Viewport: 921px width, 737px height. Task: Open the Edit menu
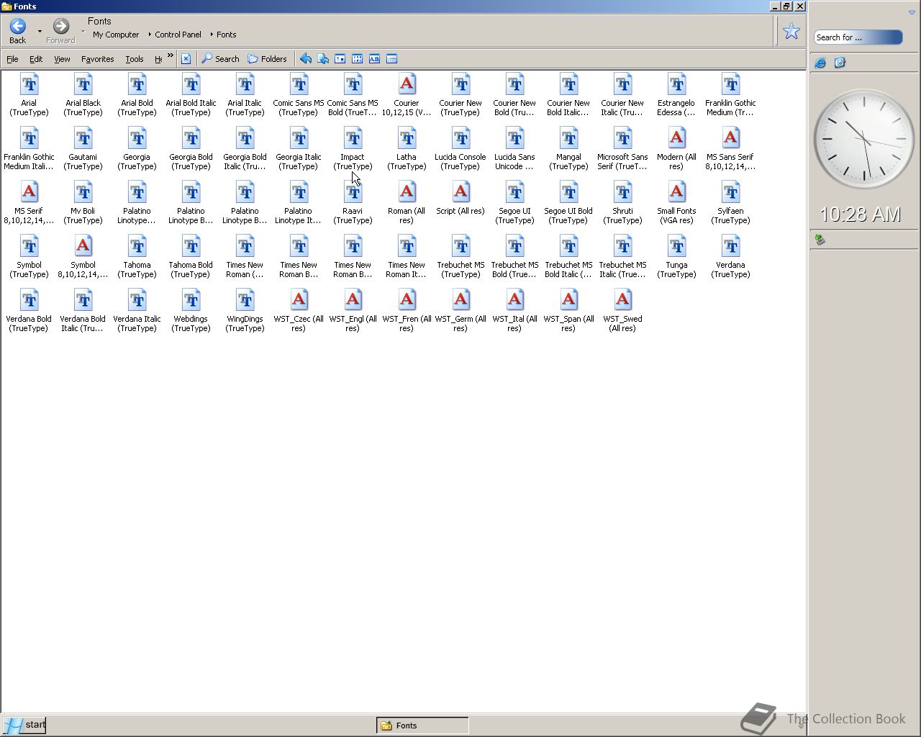pos(36,59)
